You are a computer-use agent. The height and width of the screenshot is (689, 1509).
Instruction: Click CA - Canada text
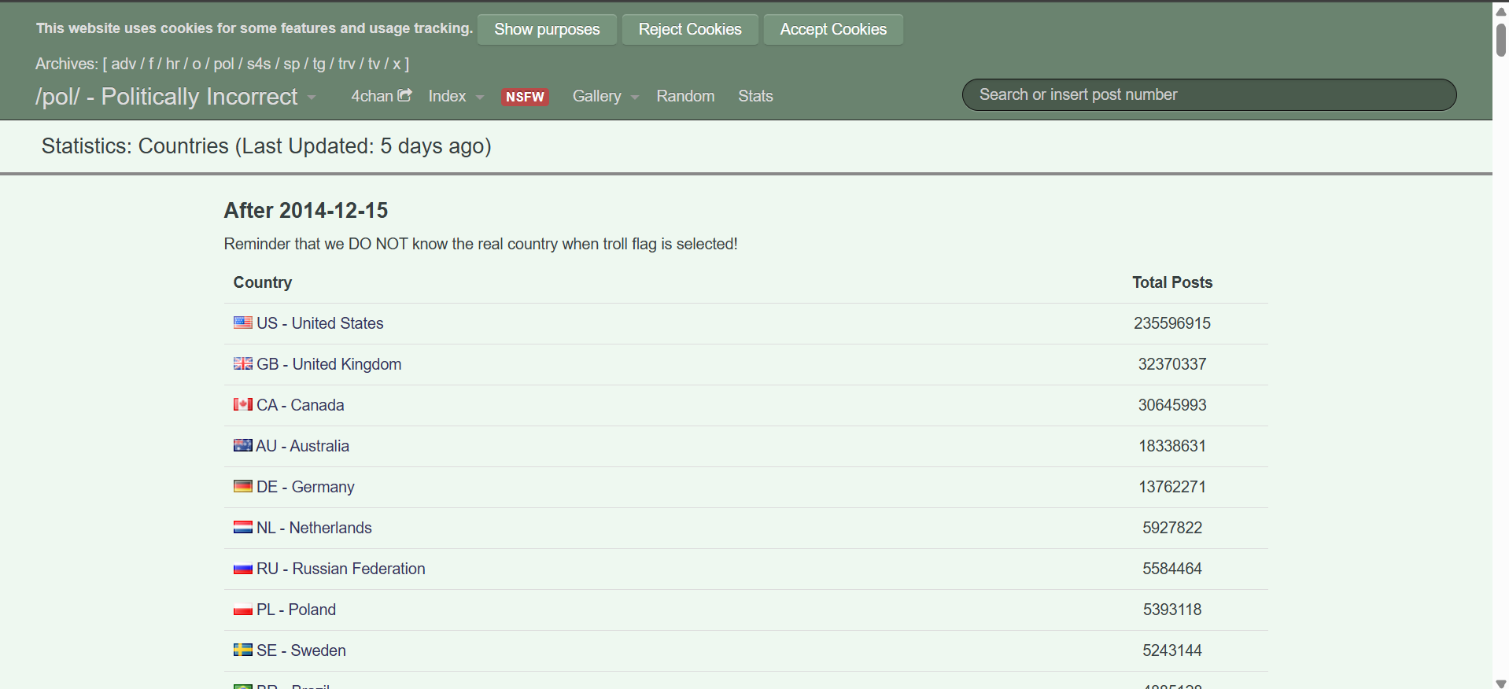[301, 405]
